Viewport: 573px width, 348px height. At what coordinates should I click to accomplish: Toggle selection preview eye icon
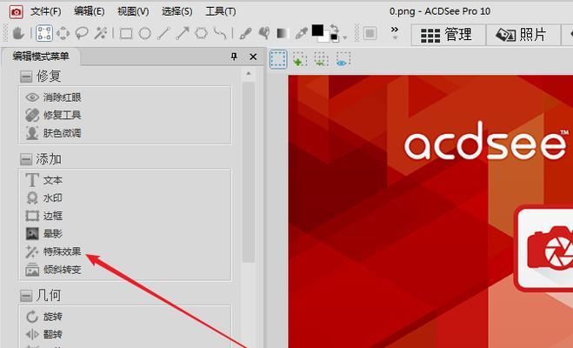pos(343,59)
